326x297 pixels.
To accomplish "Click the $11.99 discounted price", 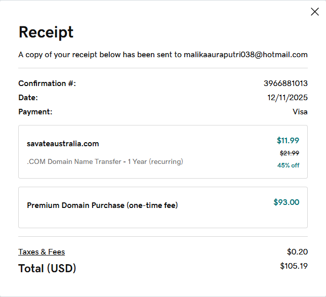I will pyautogui.click(x=288, y=141).
